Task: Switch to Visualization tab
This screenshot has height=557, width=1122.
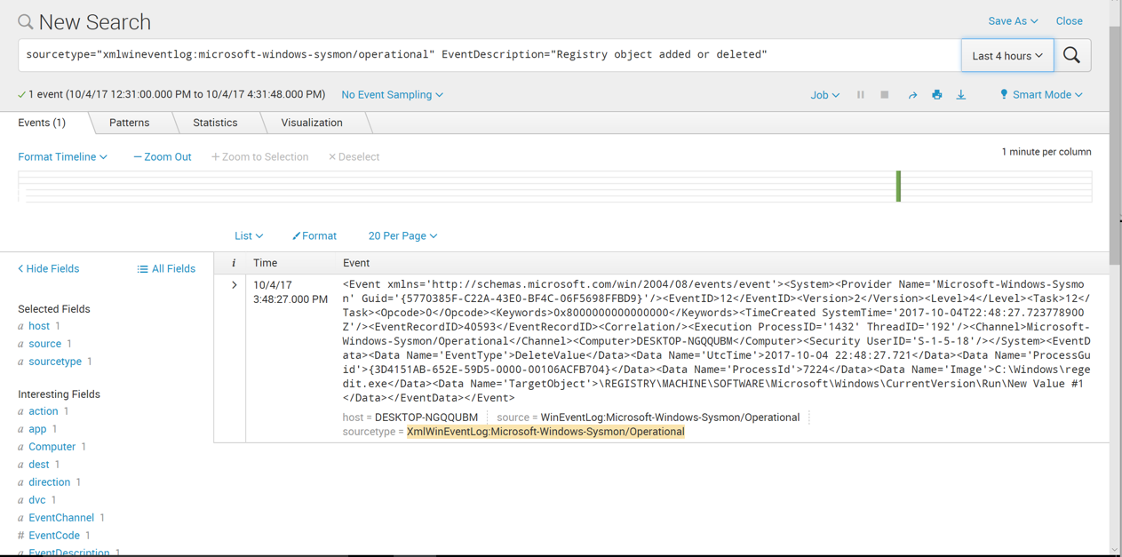Action: pos(312,123)
